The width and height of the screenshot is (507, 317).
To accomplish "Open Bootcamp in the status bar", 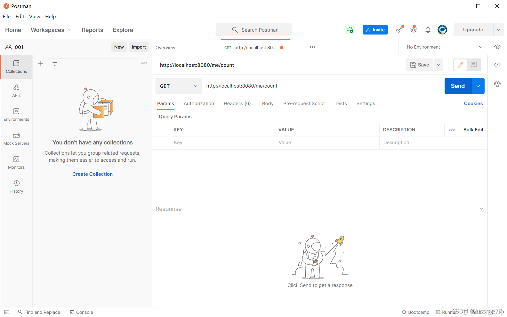I will (x=415, y=312).
